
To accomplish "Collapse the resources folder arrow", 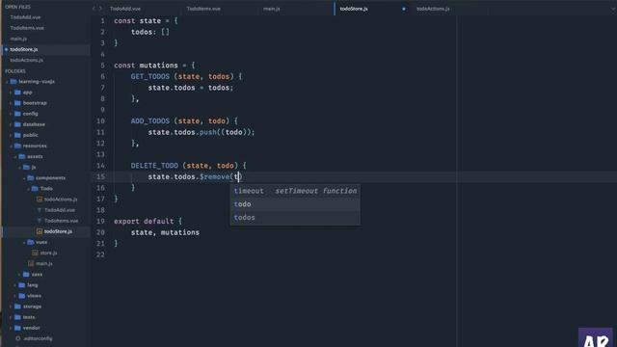I will (11, 146).
